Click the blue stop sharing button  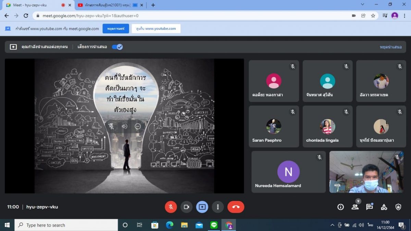115,29
